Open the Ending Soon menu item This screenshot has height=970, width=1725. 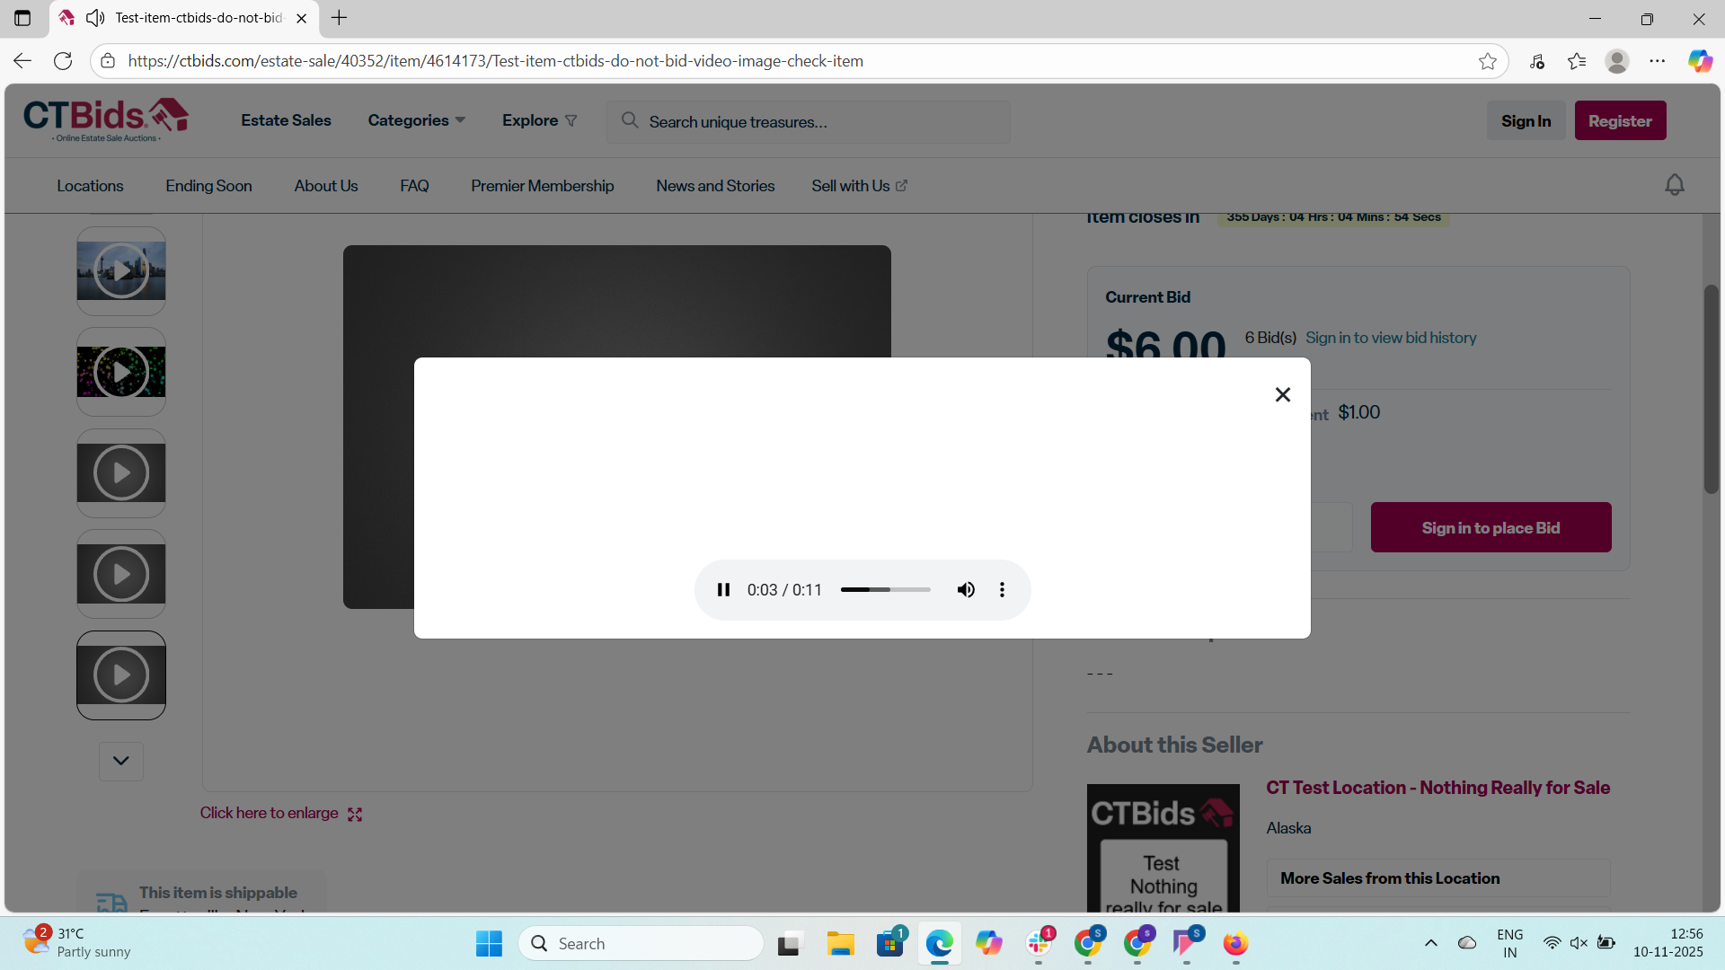(x=208, y=186)
